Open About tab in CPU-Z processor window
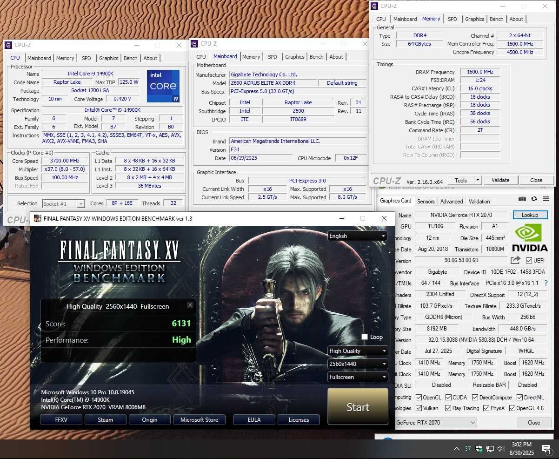Screen dimensions: 559x459 150,58
